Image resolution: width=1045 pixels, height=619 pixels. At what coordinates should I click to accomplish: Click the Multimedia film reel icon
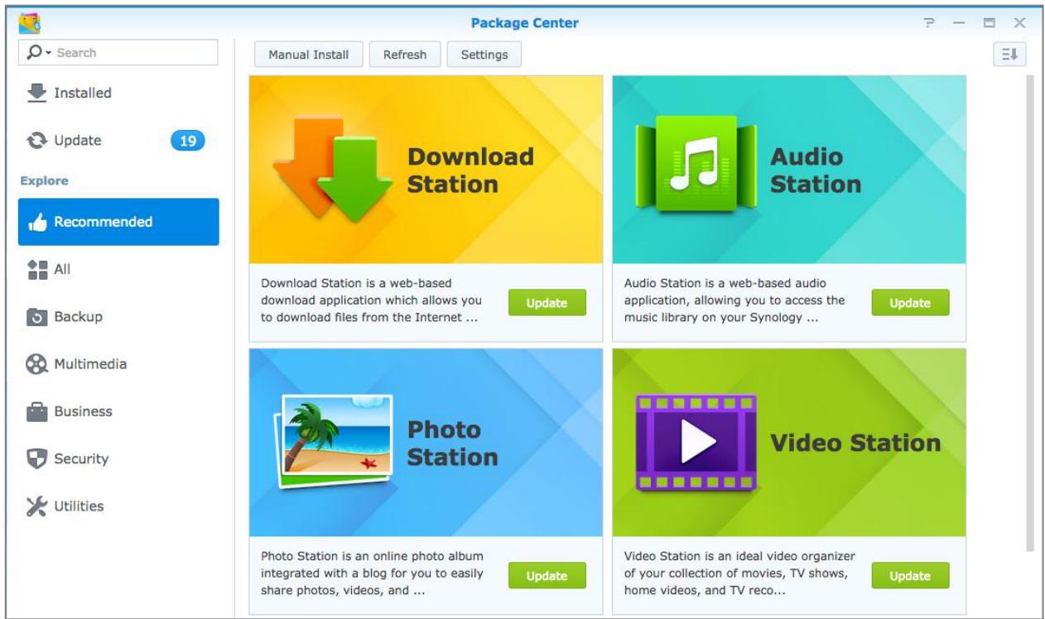click(x=37, y=364)
